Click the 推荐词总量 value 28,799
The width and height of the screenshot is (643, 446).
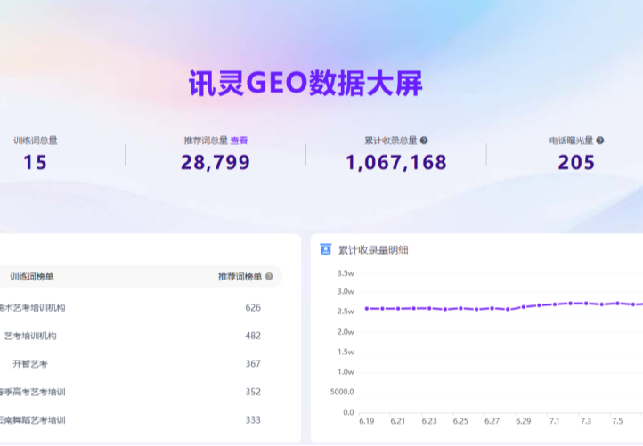click(x=216, y=162)
